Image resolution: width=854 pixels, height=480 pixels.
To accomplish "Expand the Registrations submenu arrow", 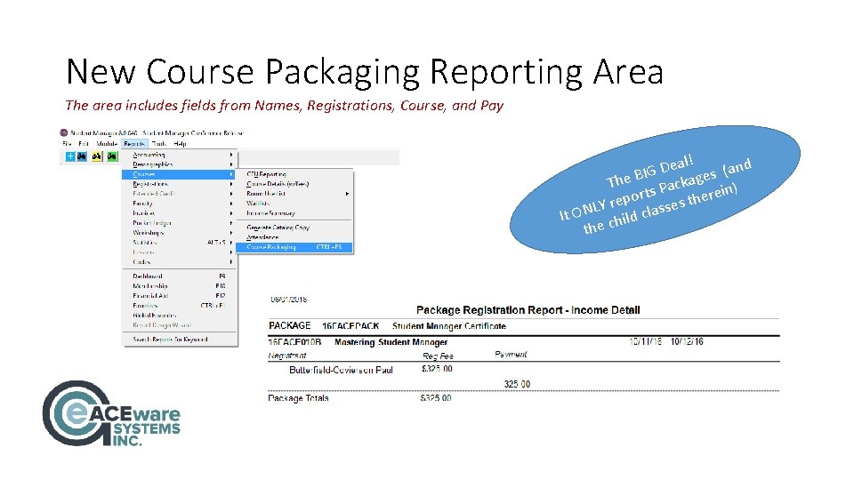I will 231,184.
